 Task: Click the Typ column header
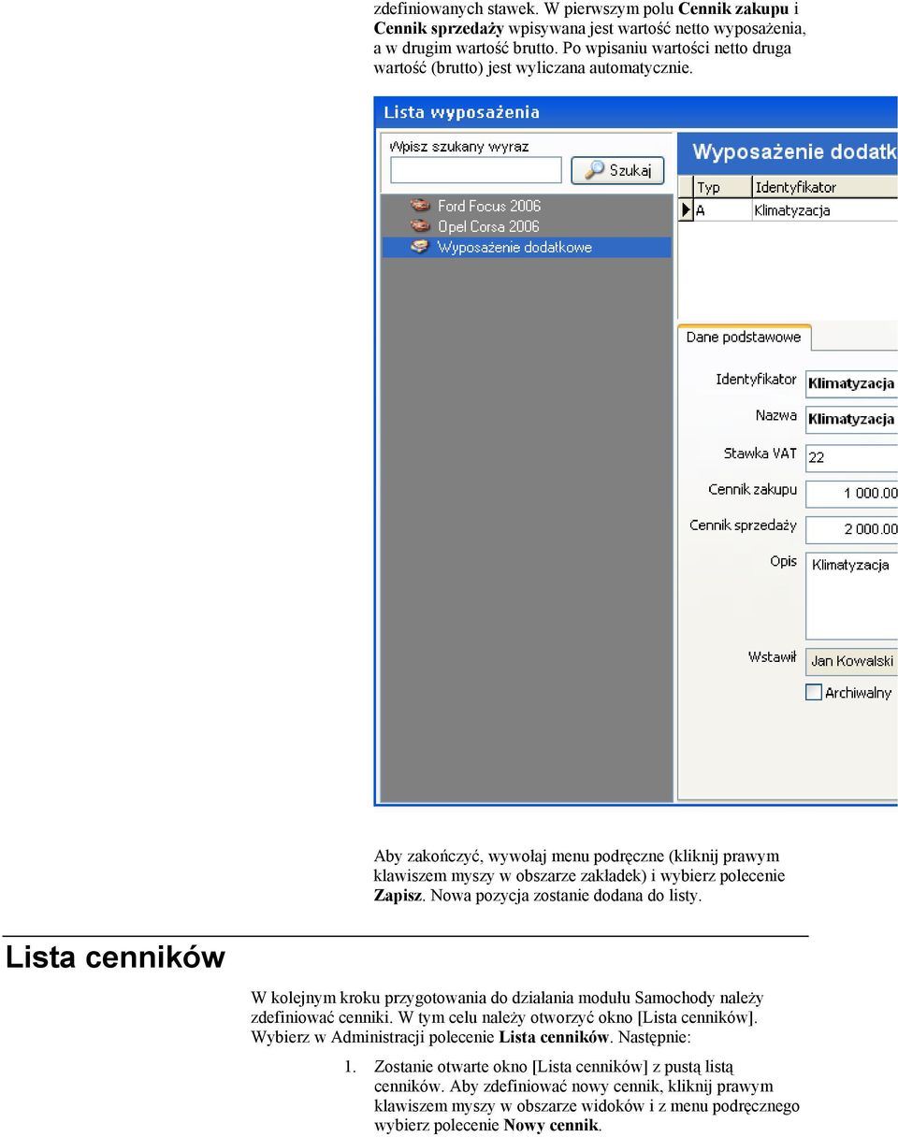click(721, 187)
